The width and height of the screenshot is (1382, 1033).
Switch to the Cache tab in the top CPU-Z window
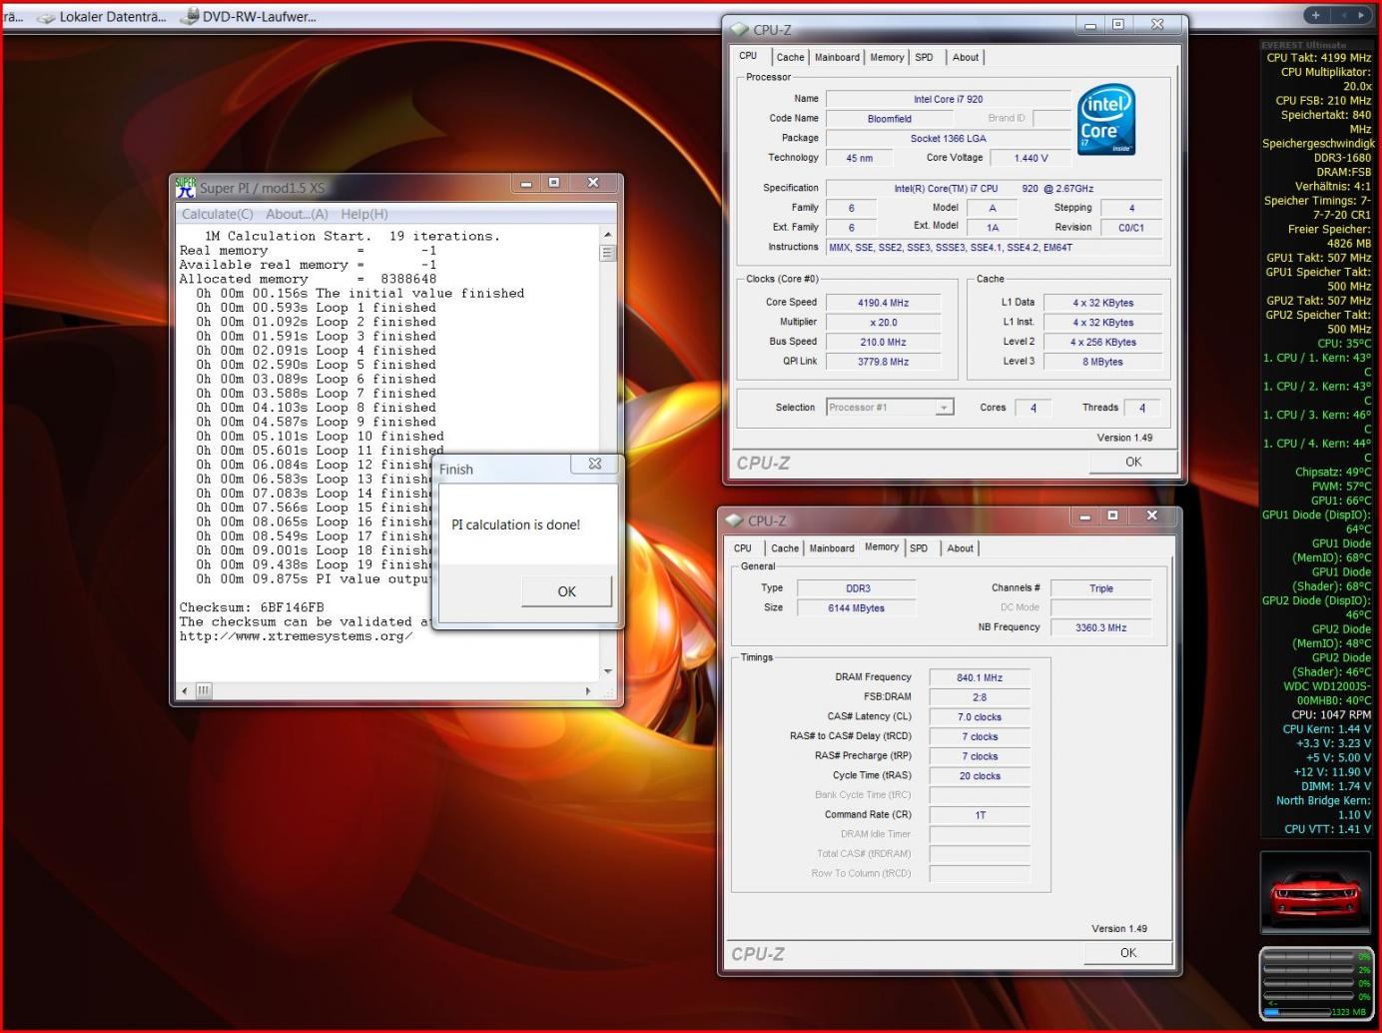790,58
